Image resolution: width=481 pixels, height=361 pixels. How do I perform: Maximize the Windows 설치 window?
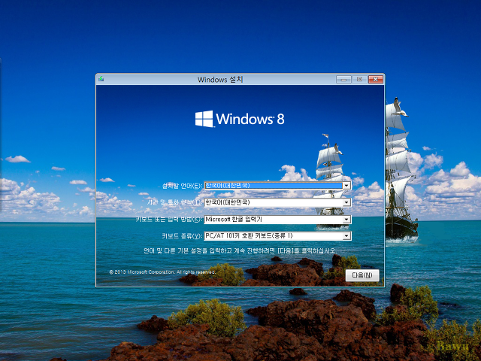pyautogui.click(x=359, y=80)
